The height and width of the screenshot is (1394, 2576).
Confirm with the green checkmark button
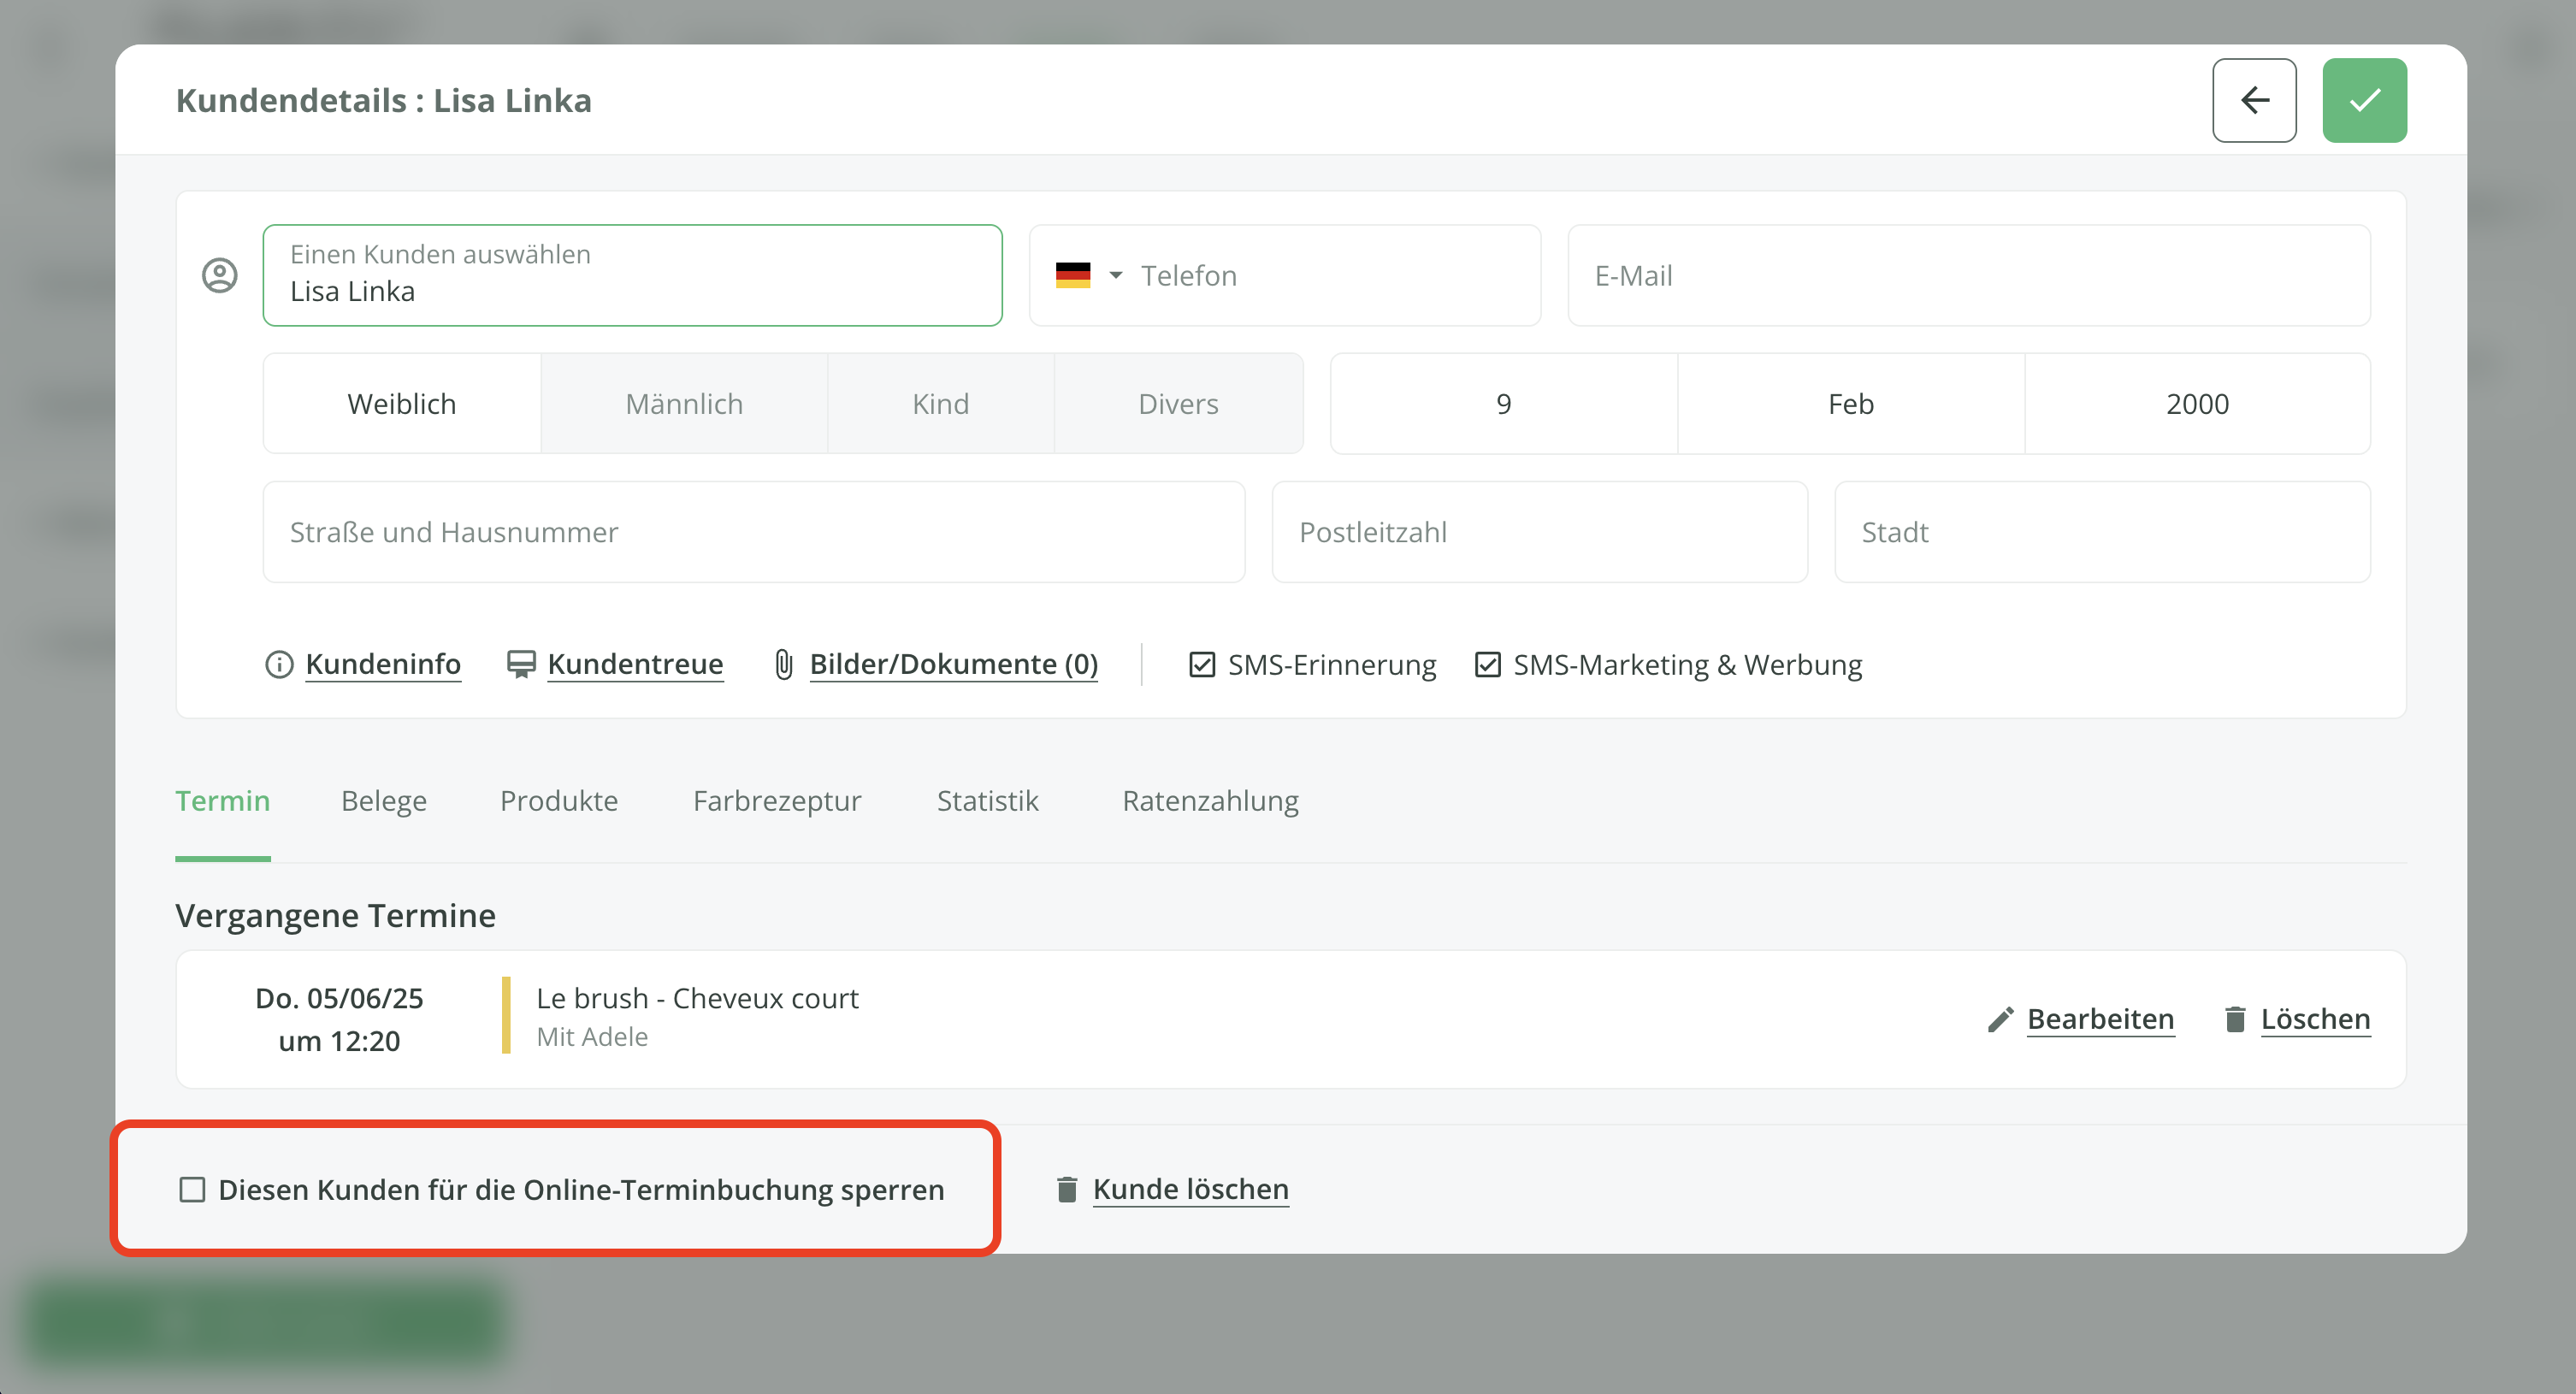click(x=2363, y=100)
